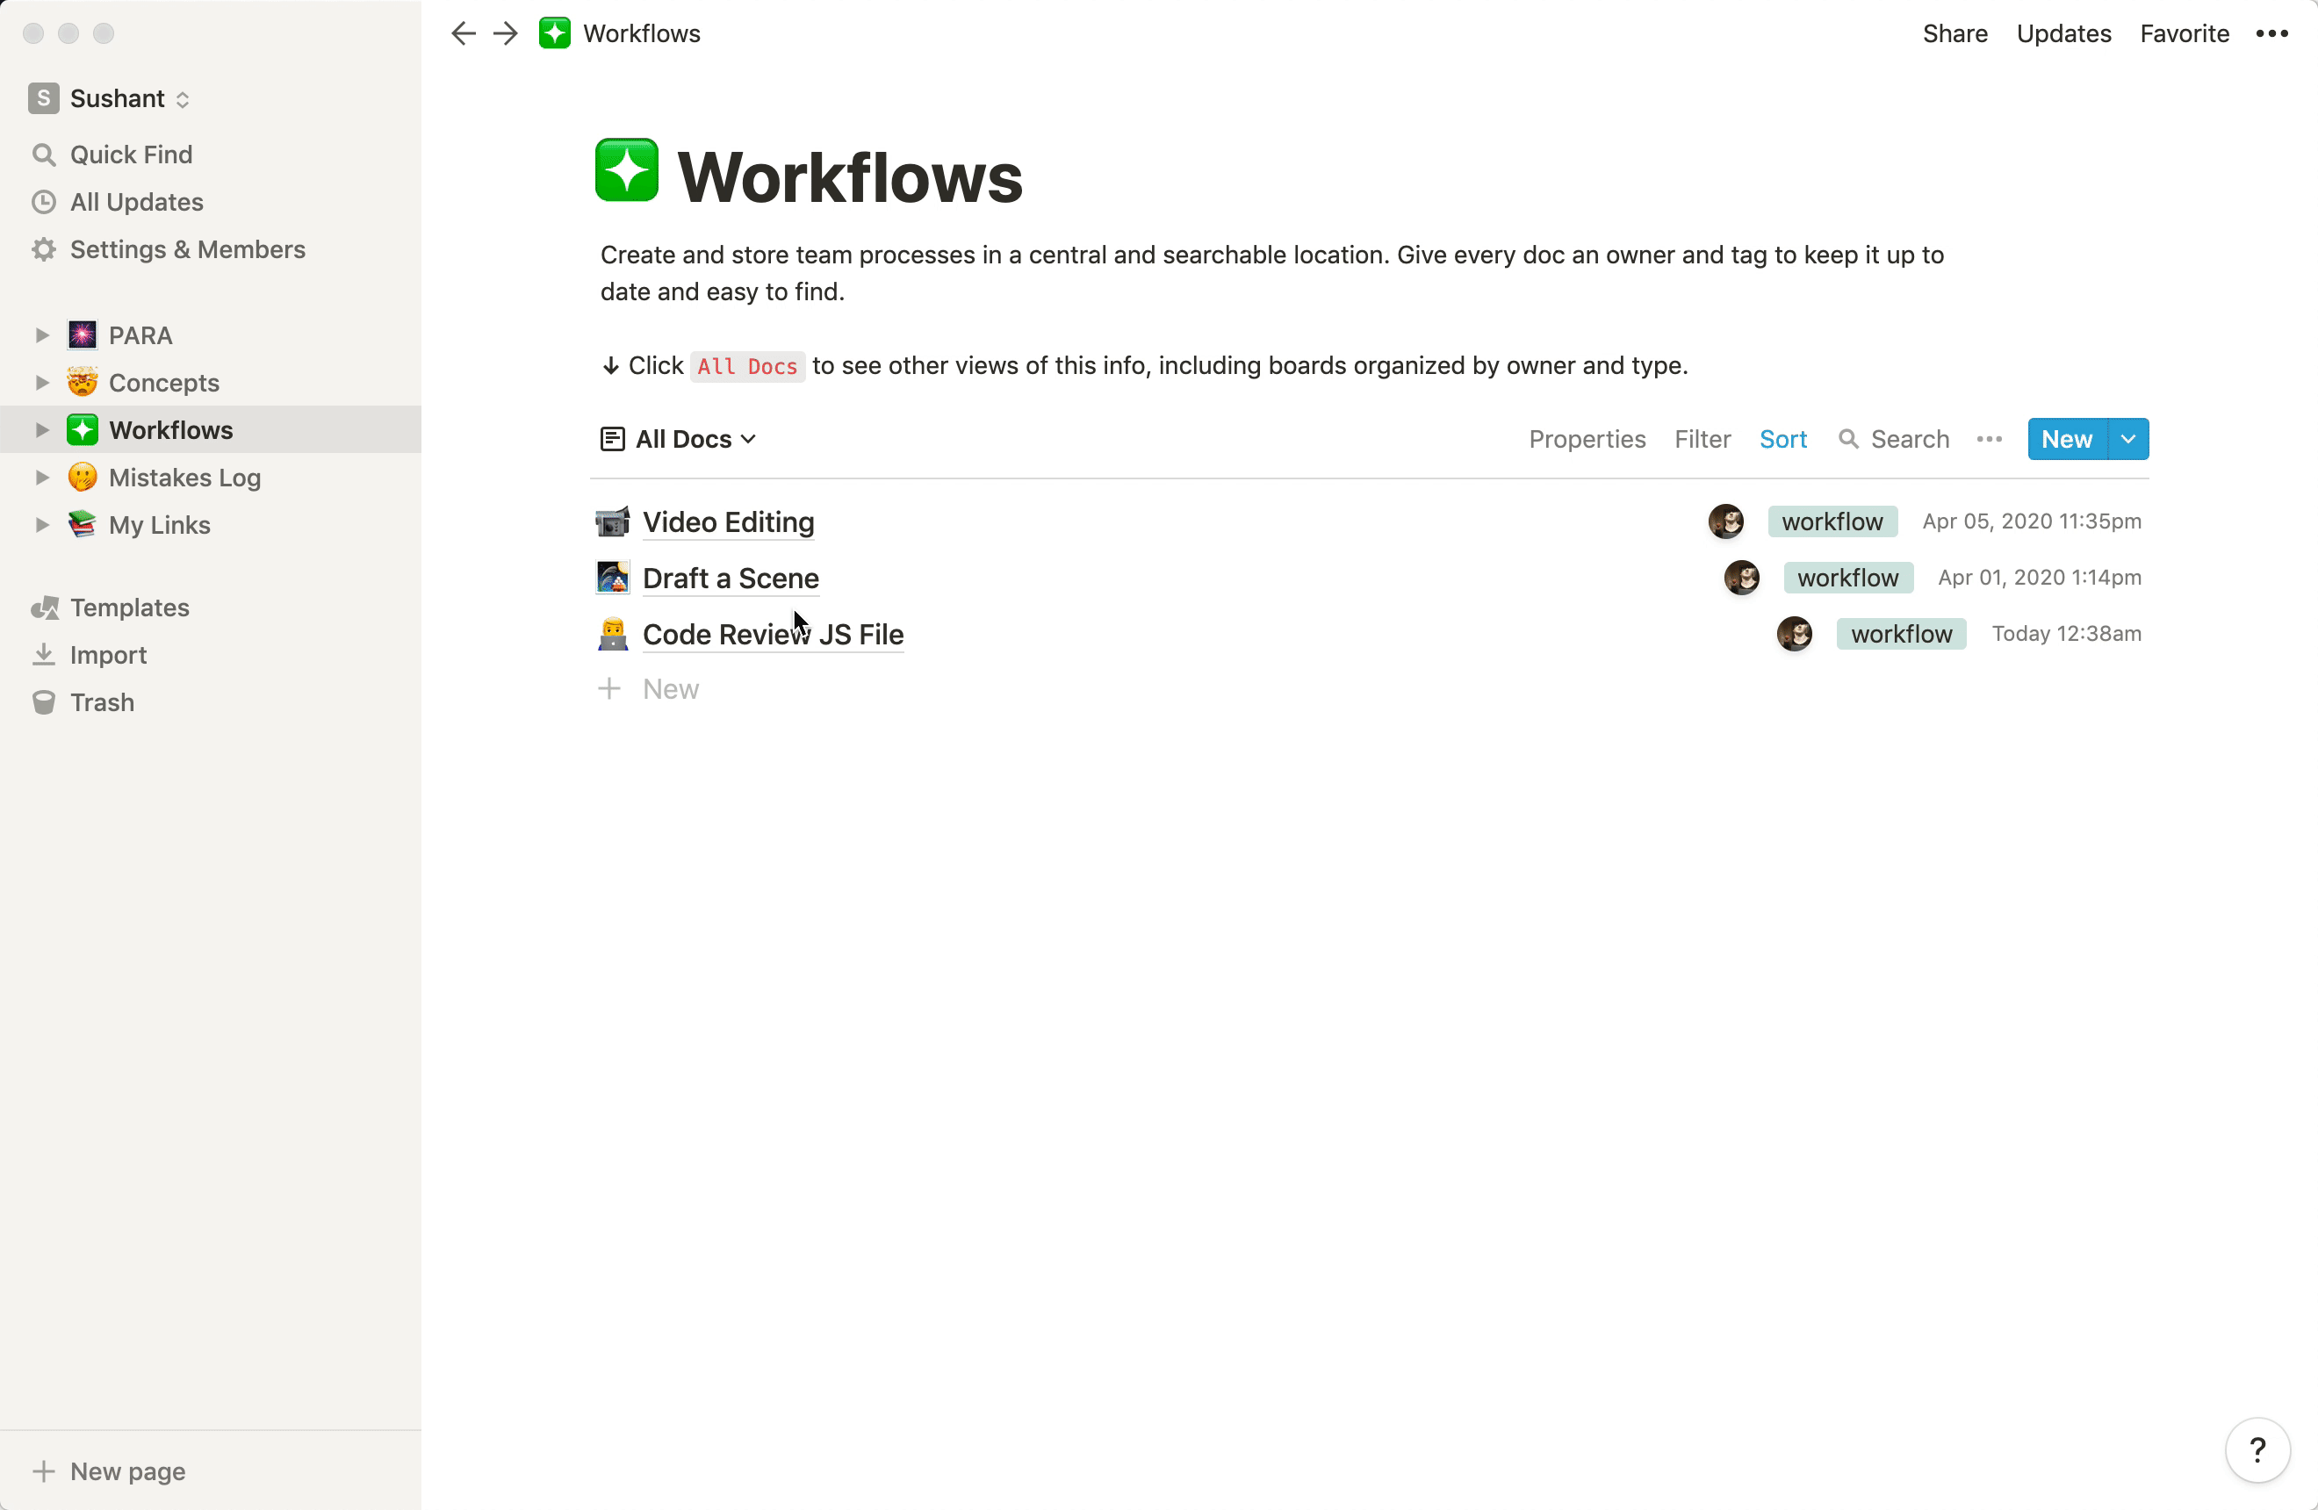Open the Share menu
The width and height of the screenshot is (2318, 1510).
coord(1954,33)
